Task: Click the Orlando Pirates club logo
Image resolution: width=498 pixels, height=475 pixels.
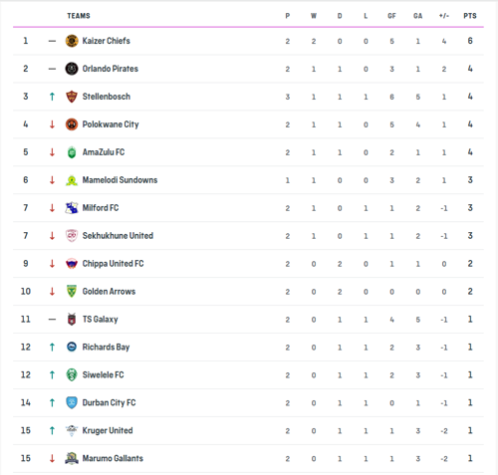Action: [72, 69]
